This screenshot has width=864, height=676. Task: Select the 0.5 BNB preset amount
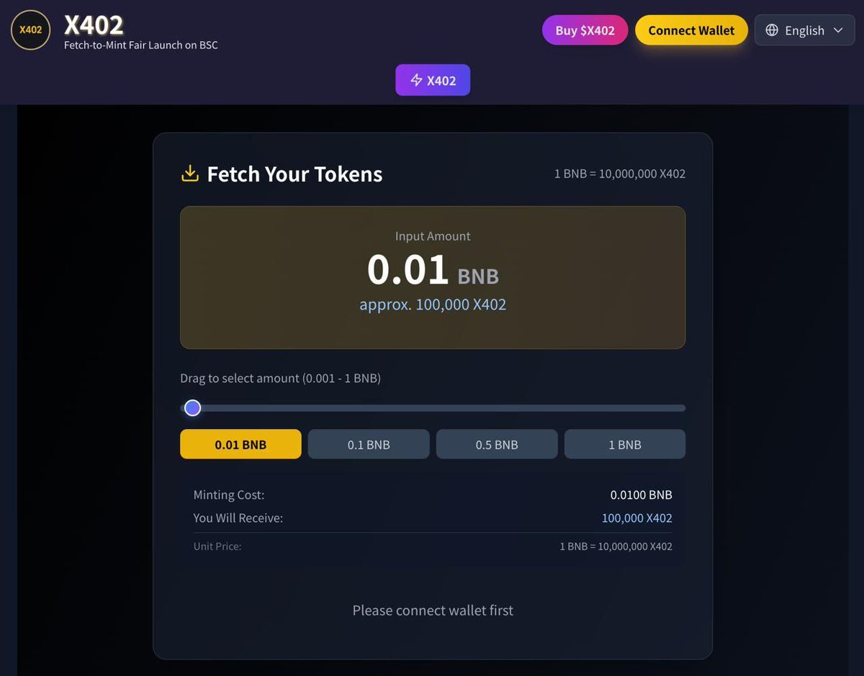497,444
